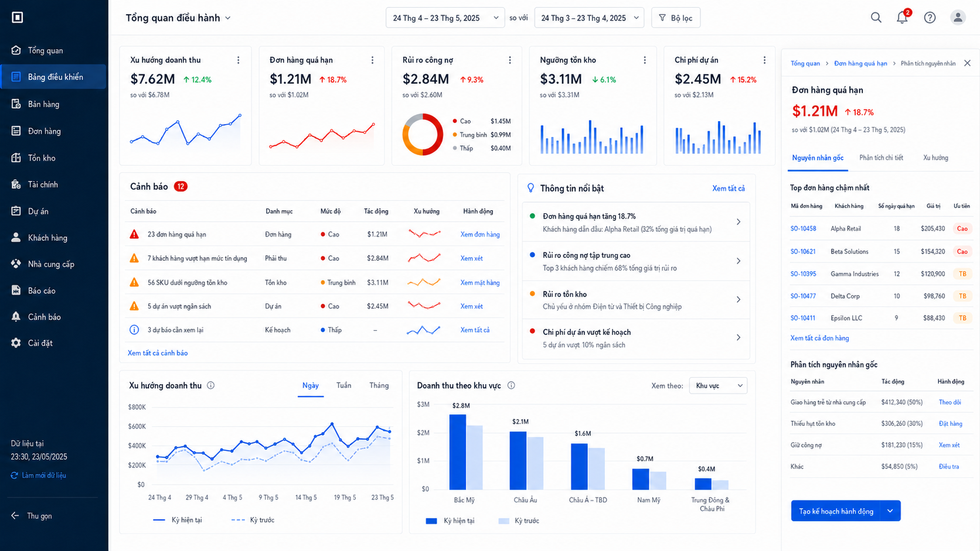Collapse sidebar with Thu gọn
The width and height of the screenshot is (980, 551).
(32, 516)
